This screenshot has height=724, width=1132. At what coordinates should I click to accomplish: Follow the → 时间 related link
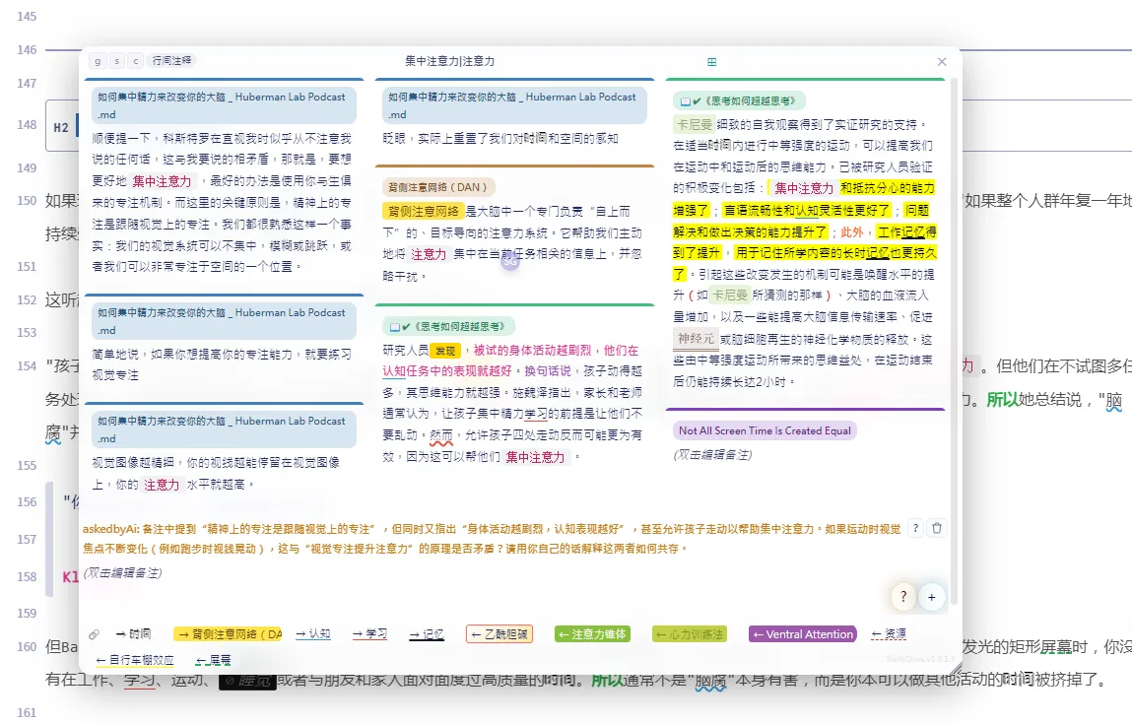click(x=133, y=633)
